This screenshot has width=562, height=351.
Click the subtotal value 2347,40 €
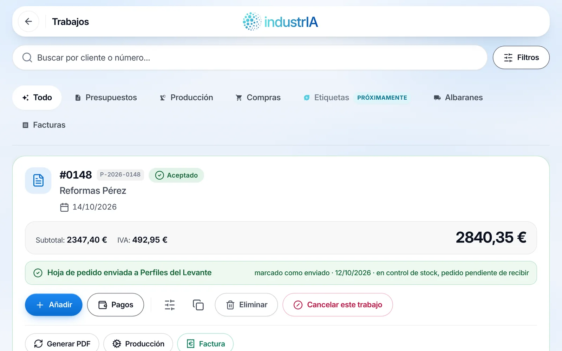tap(87, 240)
